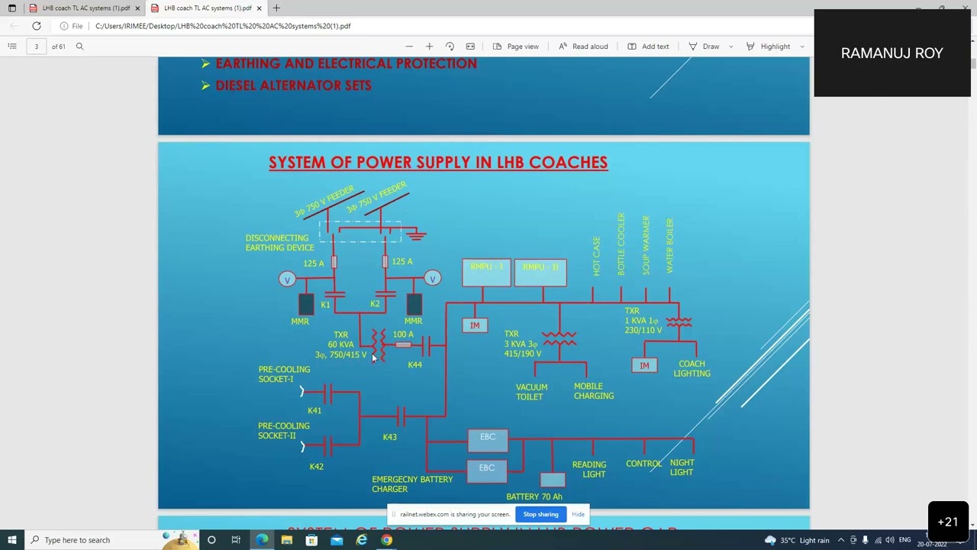Image resolution: width=977 pixels, height=550 pixels.
Task: Open Page view options
Action: (x=516, y=47)
